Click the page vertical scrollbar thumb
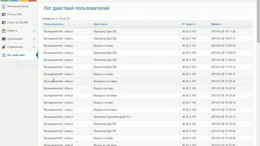 click(258, 21)
